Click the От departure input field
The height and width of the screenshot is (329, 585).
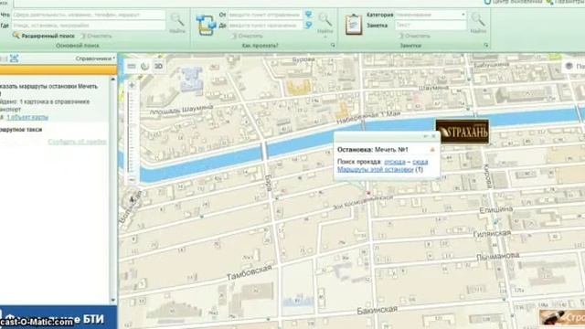265,15
